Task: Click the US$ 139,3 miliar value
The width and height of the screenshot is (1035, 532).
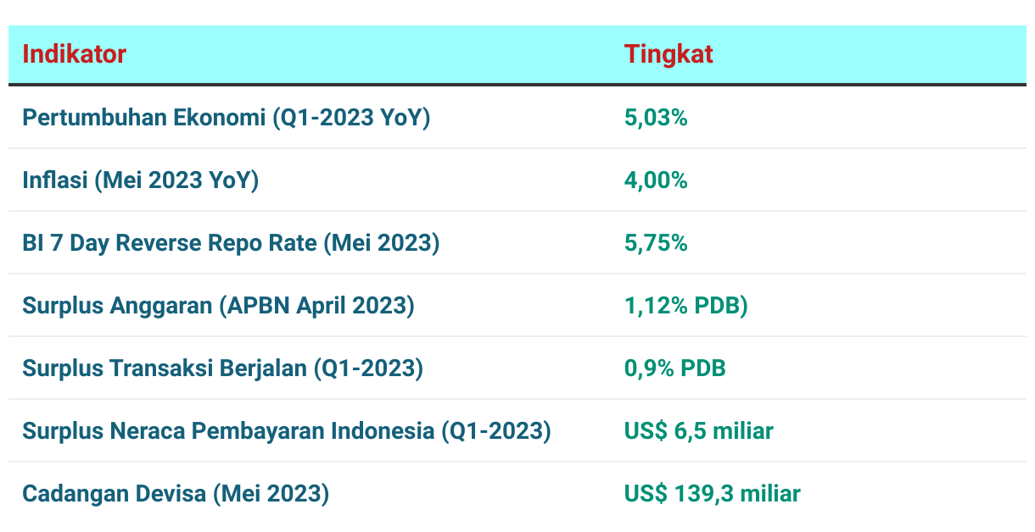Action: [713, 494]
